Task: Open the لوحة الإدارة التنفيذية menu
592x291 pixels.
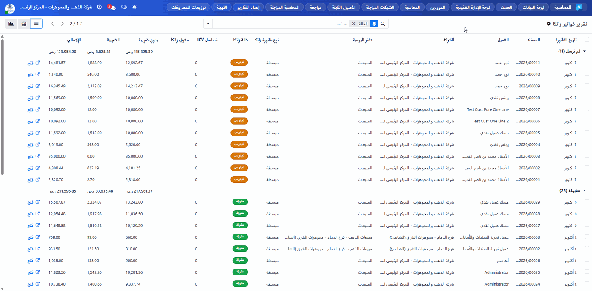Action: click(474, 8)
